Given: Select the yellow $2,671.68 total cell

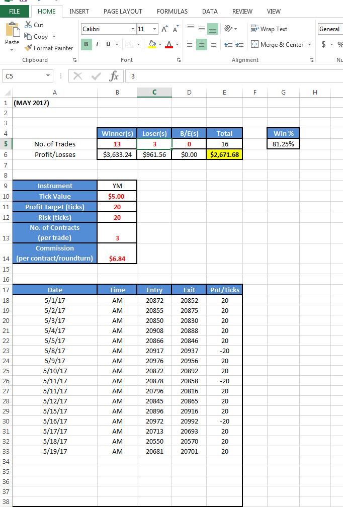Looking at the screenshot, I should 224,154.
